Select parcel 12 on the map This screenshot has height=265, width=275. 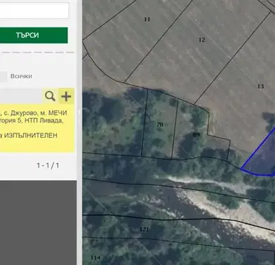[201, 40]
